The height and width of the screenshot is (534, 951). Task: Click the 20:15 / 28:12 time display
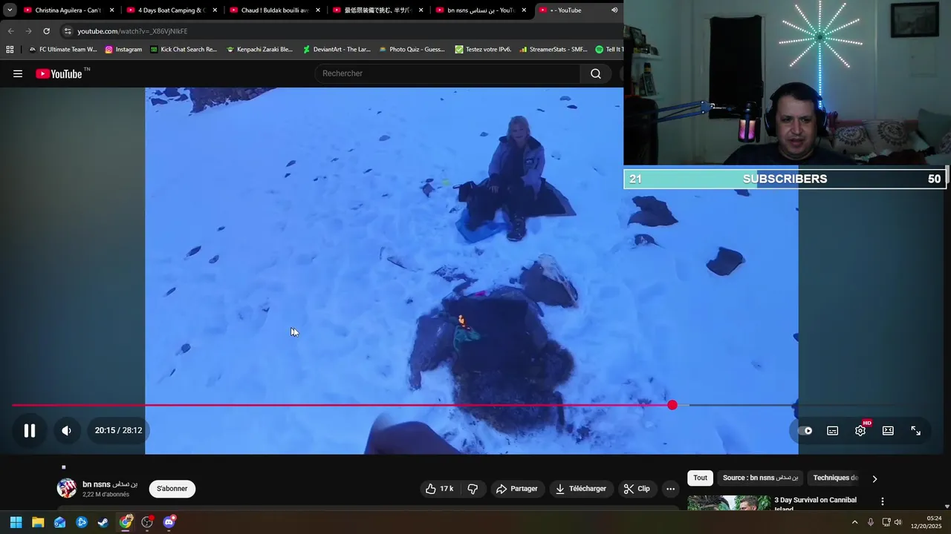point(118,430)
